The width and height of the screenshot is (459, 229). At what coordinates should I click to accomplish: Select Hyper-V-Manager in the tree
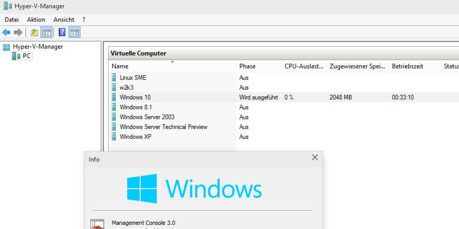pyautogui.click(x=38, y=47)
